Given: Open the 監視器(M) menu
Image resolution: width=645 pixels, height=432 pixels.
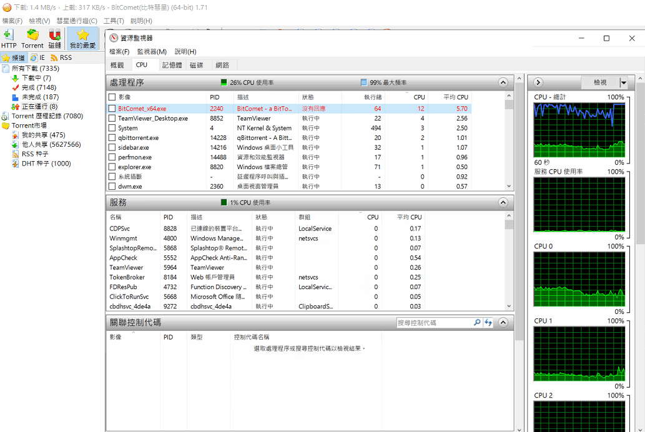Looking at the screenshot, I should pyautogui.click(x=152, y=52).
